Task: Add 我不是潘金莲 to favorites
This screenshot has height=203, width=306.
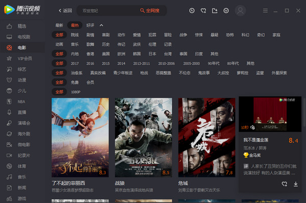Action: (285, 184)
